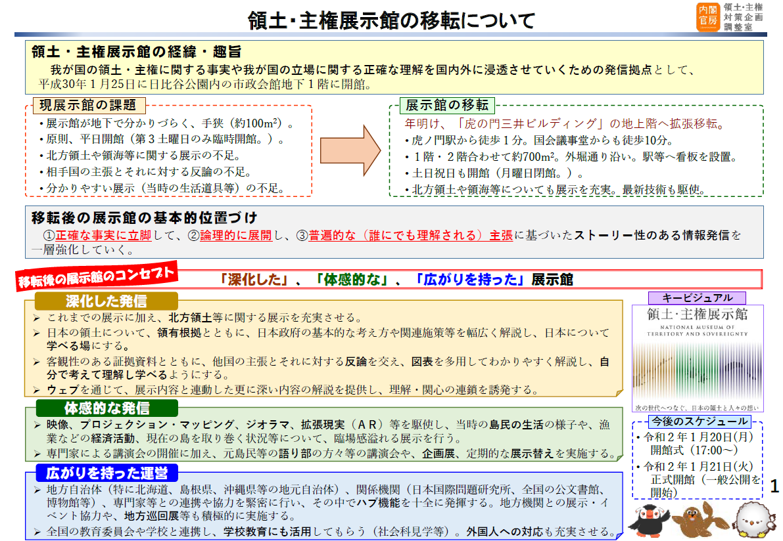
Task: Click the 深化した発信 gold section header
Action: point(106,301)
